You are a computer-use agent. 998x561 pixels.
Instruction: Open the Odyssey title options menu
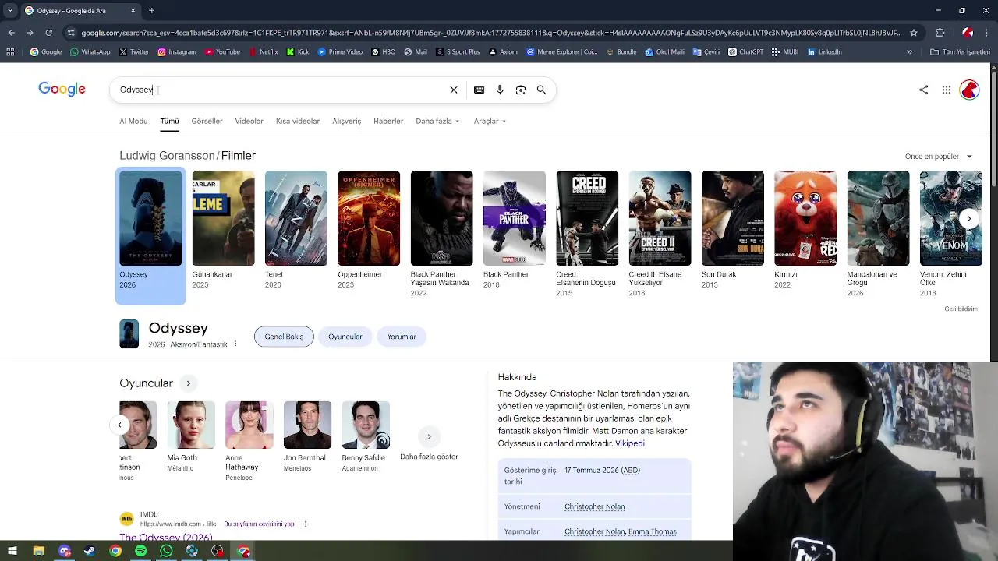(x=235, y=344)
